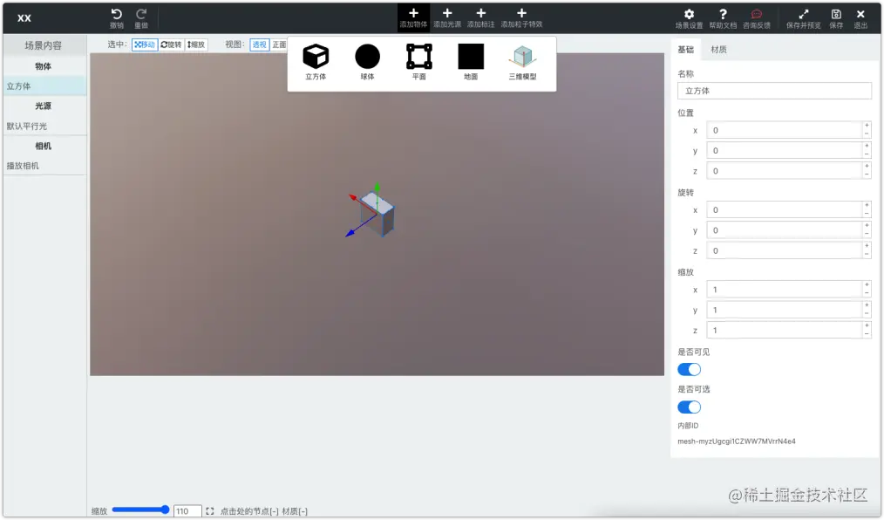Click the 旋转 y input field
Screen dimensions: 884x520
785,230
